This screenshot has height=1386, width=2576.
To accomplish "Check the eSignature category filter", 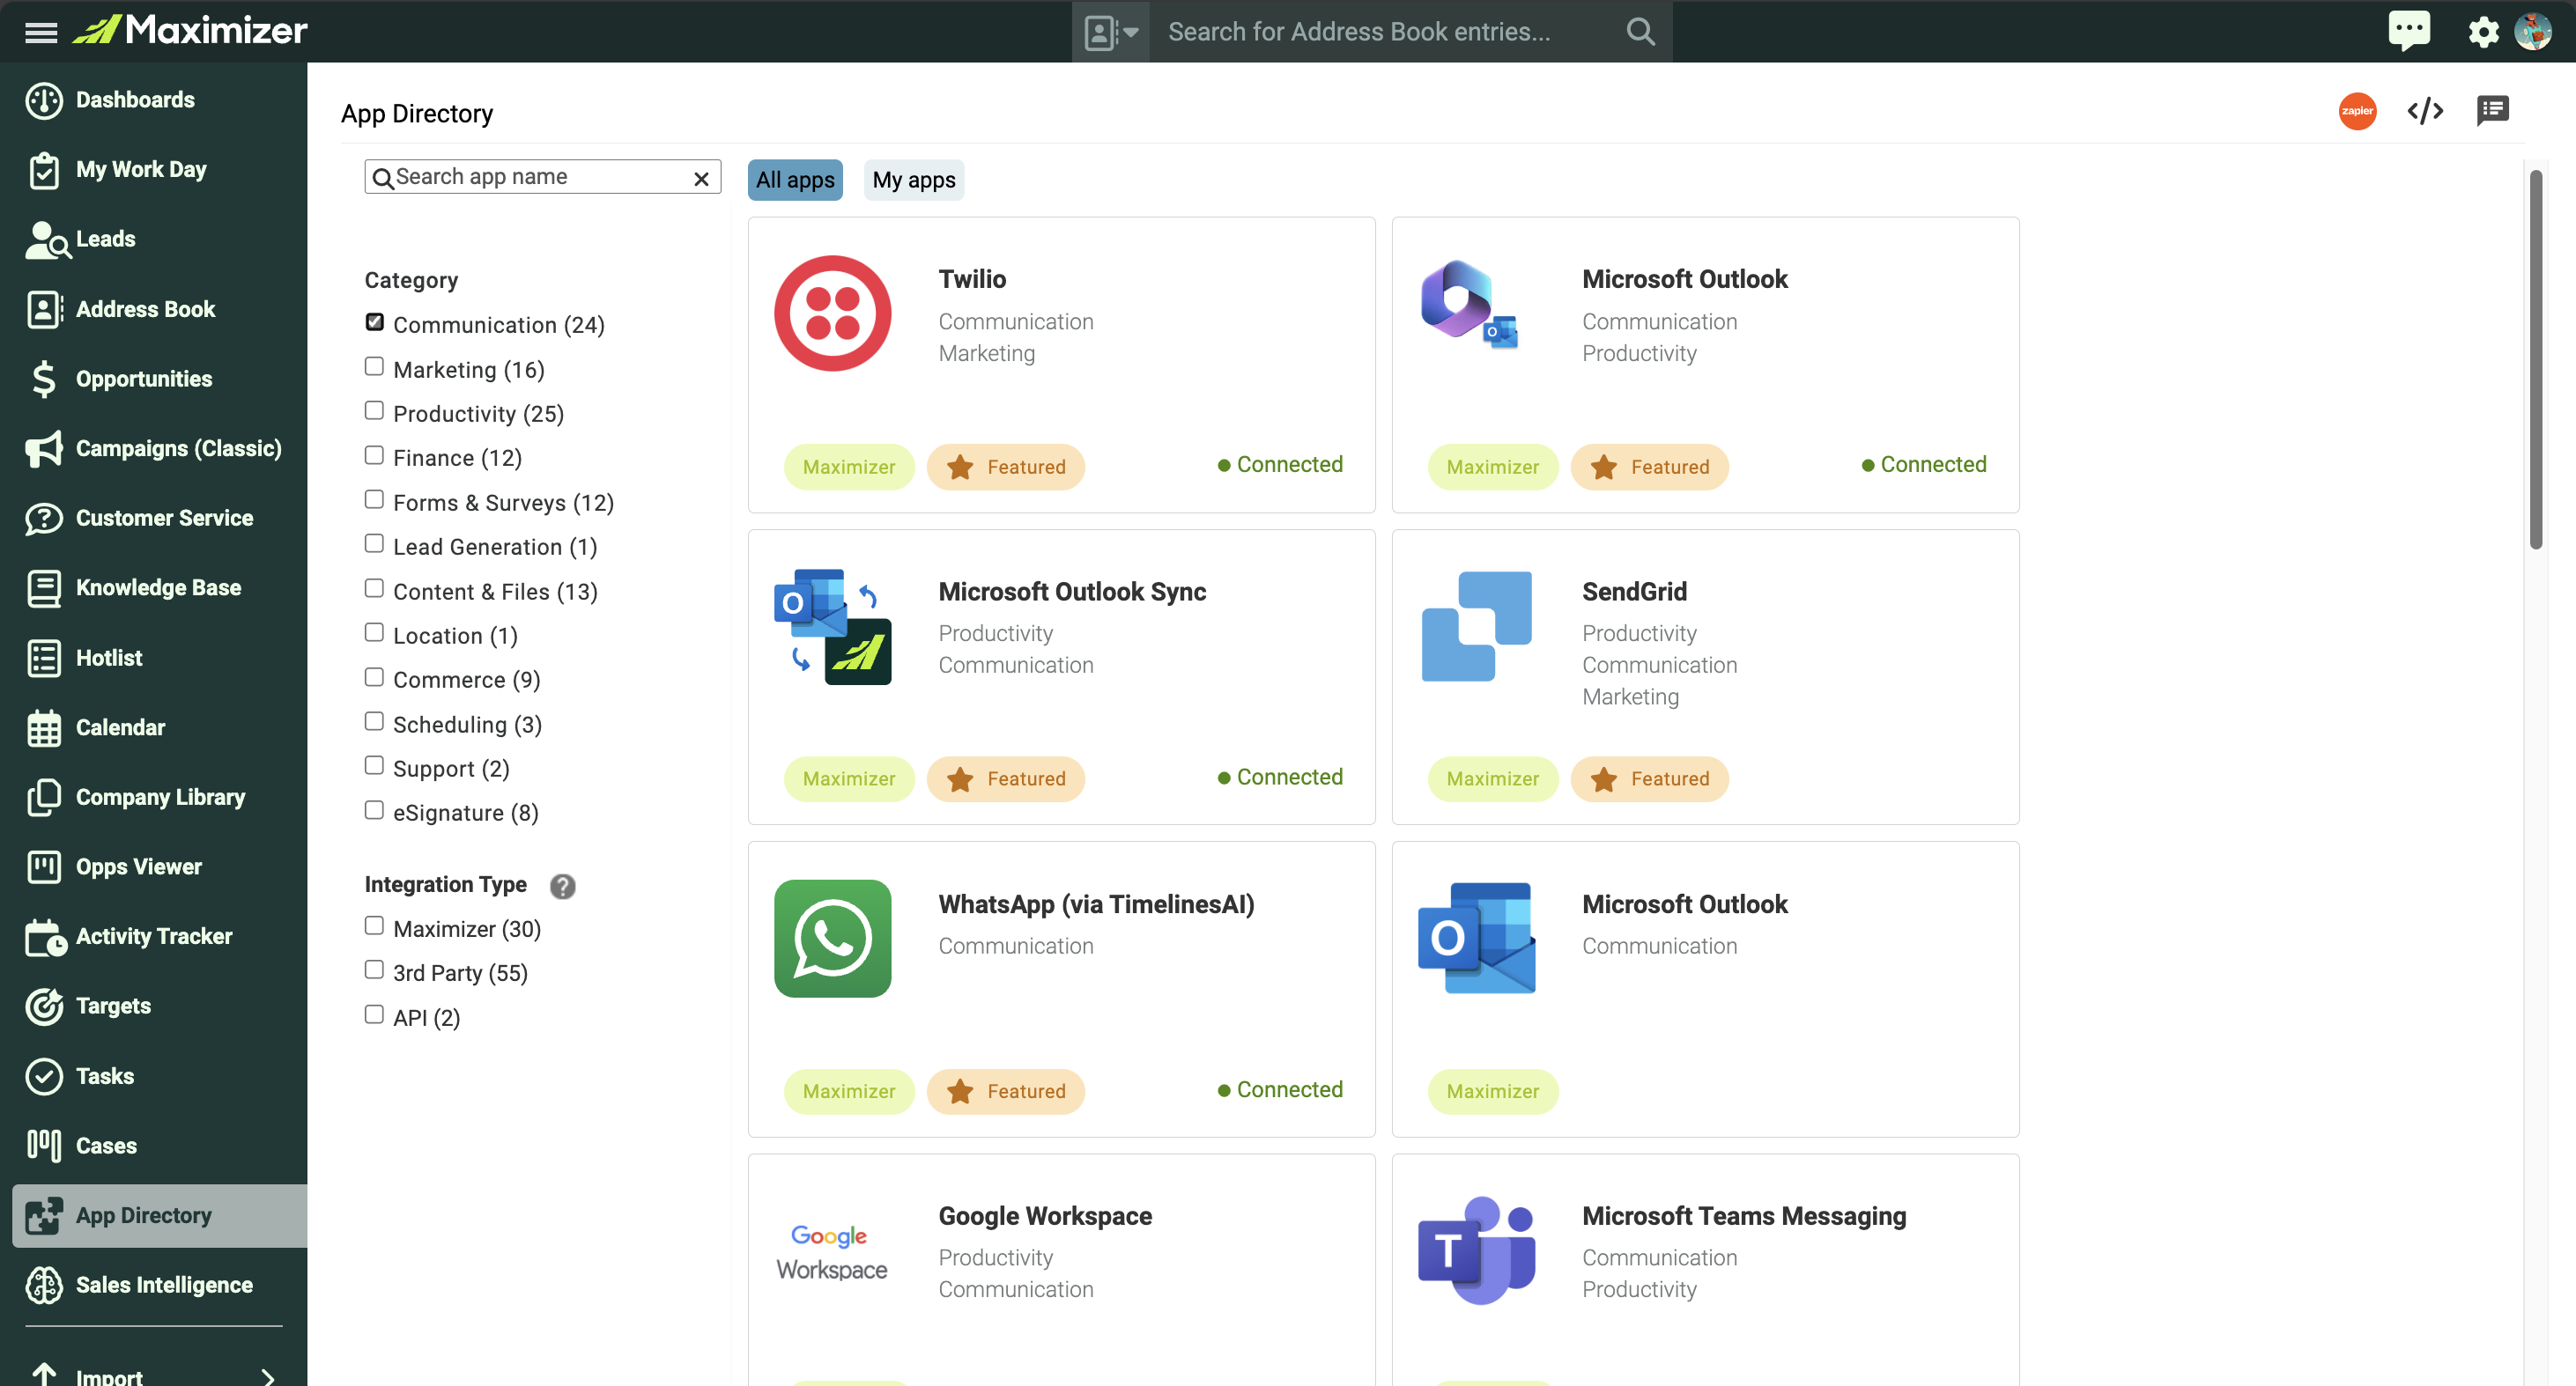I will (374, 810).
